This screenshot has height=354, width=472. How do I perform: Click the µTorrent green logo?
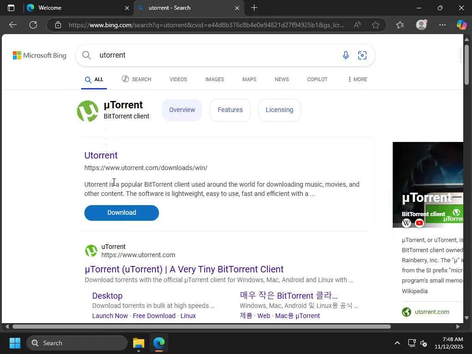88,111
